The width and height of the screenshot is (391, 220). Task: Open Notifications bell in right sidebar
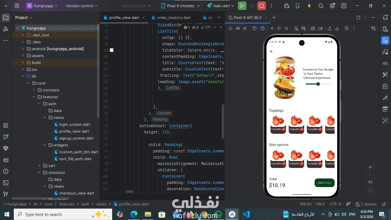point(385,17)
